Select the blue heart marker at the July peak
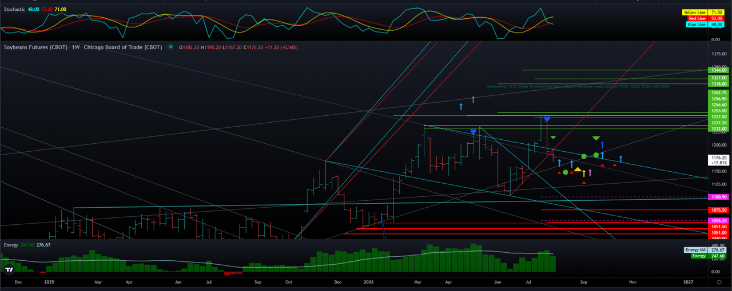Viewport: 732px width, 291px height. pos(547,118)
